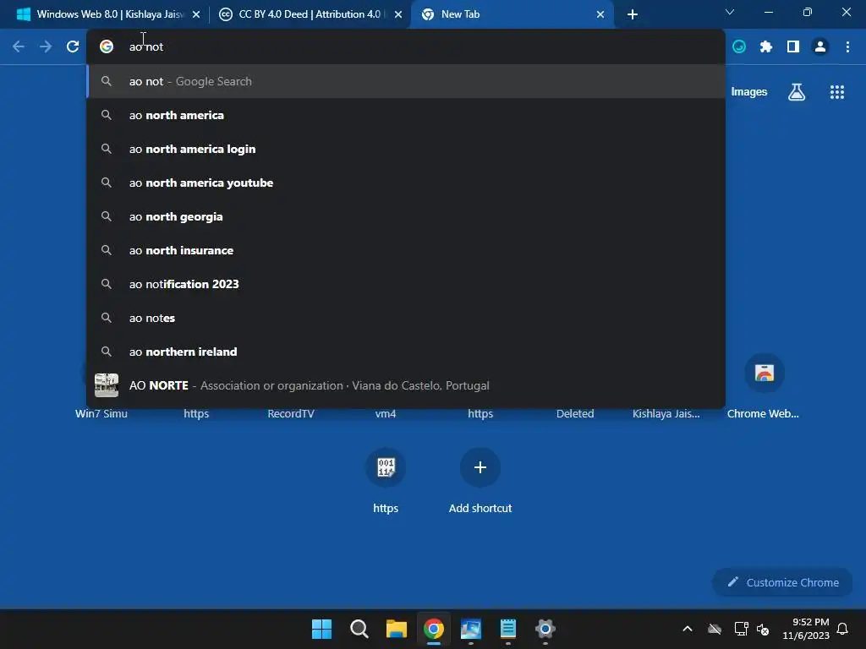Click the muted volume tray icon
The image size is (866, 649).
click(x=764, y=629)
